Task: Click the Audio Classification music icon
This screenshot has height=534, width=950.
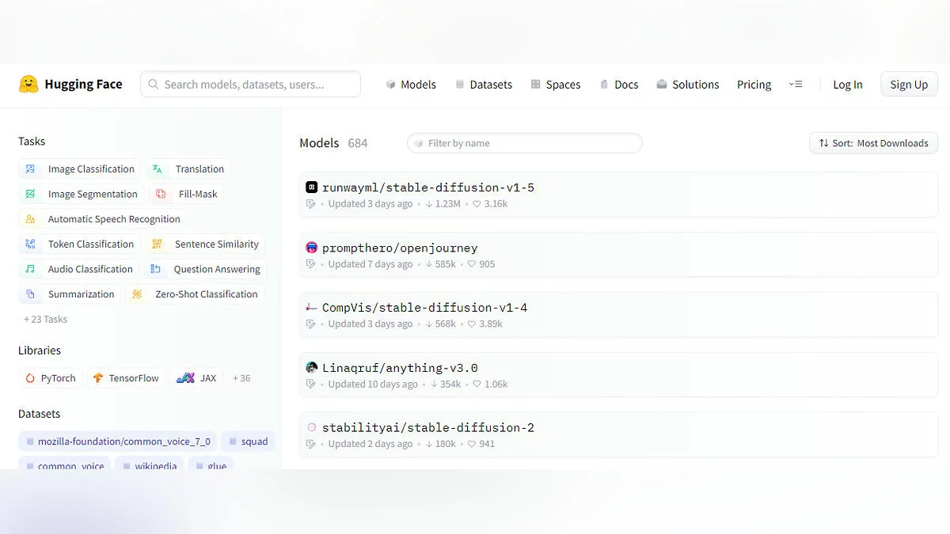Action: coord(30,269)
